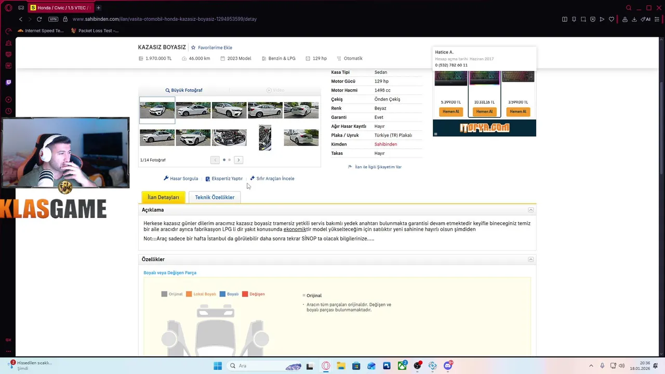Click Hasar Sorgula link

click(181, 179)
